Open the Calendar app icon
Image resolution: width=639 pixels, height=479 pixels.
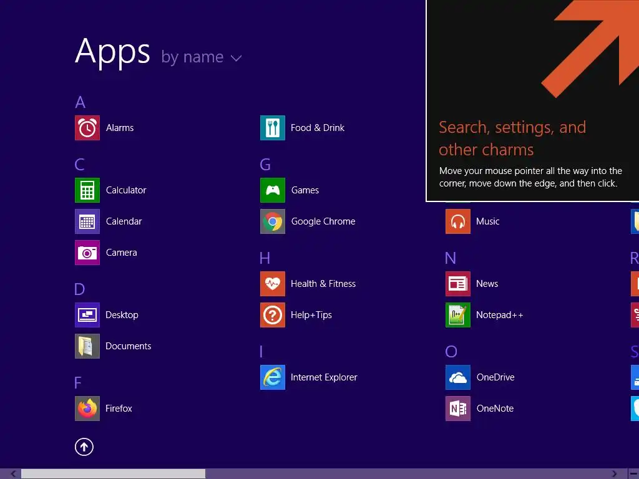tap(87, 221)
